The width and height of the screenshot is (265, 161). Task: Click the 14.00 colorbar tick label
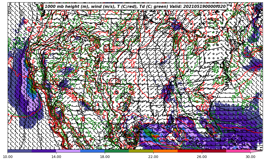[x=56, y=157]
